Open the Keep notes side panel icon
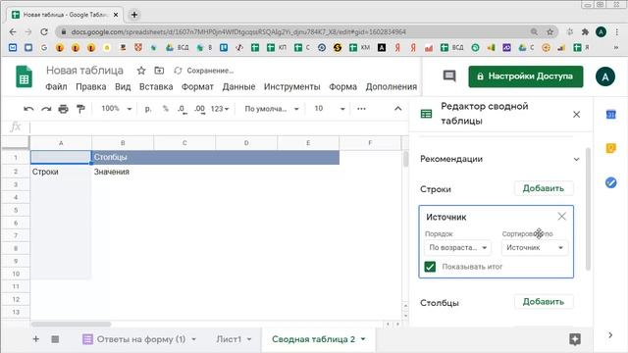This screenshot has width=628, height=353. pyautogui.click(x=610, y=148)
